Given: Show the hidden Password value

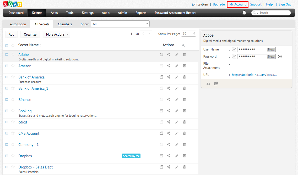Looking at the screenshot, I should point(271,57).
